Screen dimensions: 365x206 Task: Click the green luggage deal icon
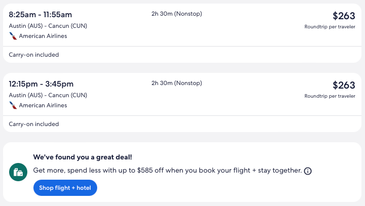click(18, 172)
